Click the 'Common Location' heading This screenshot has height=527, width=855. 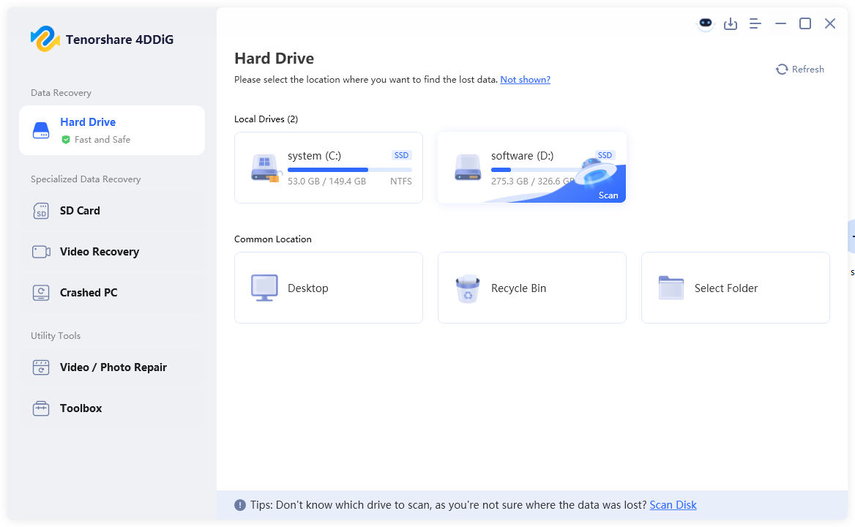(272, 239)
